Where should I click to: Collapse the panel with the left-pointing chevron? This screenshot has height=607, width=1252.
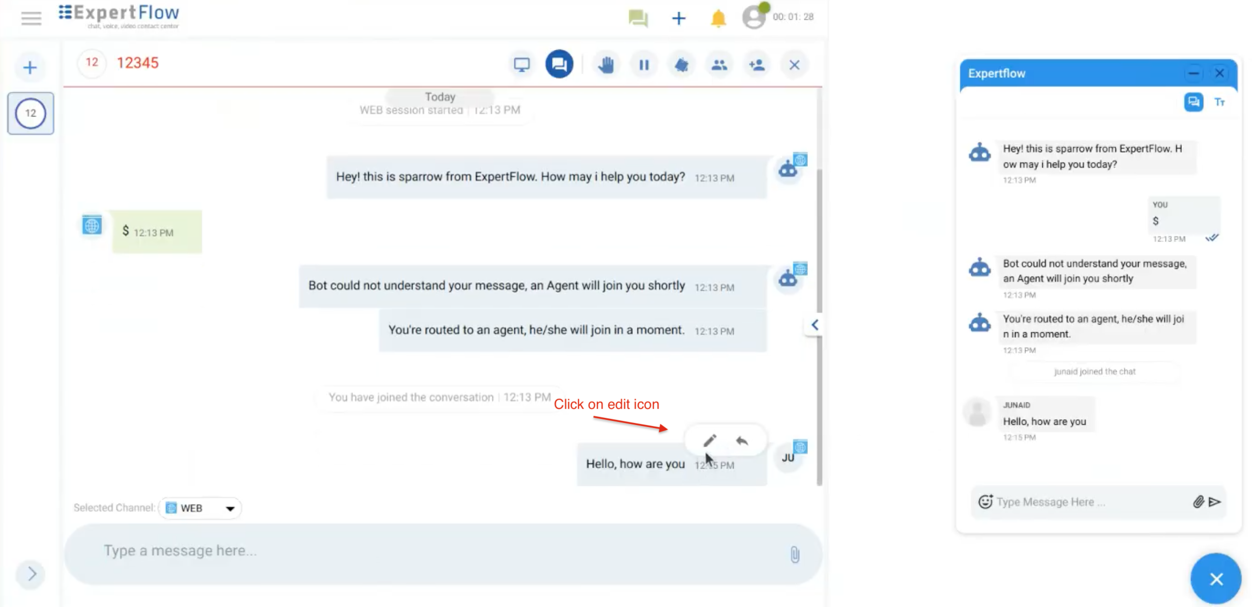pos(813,325)
